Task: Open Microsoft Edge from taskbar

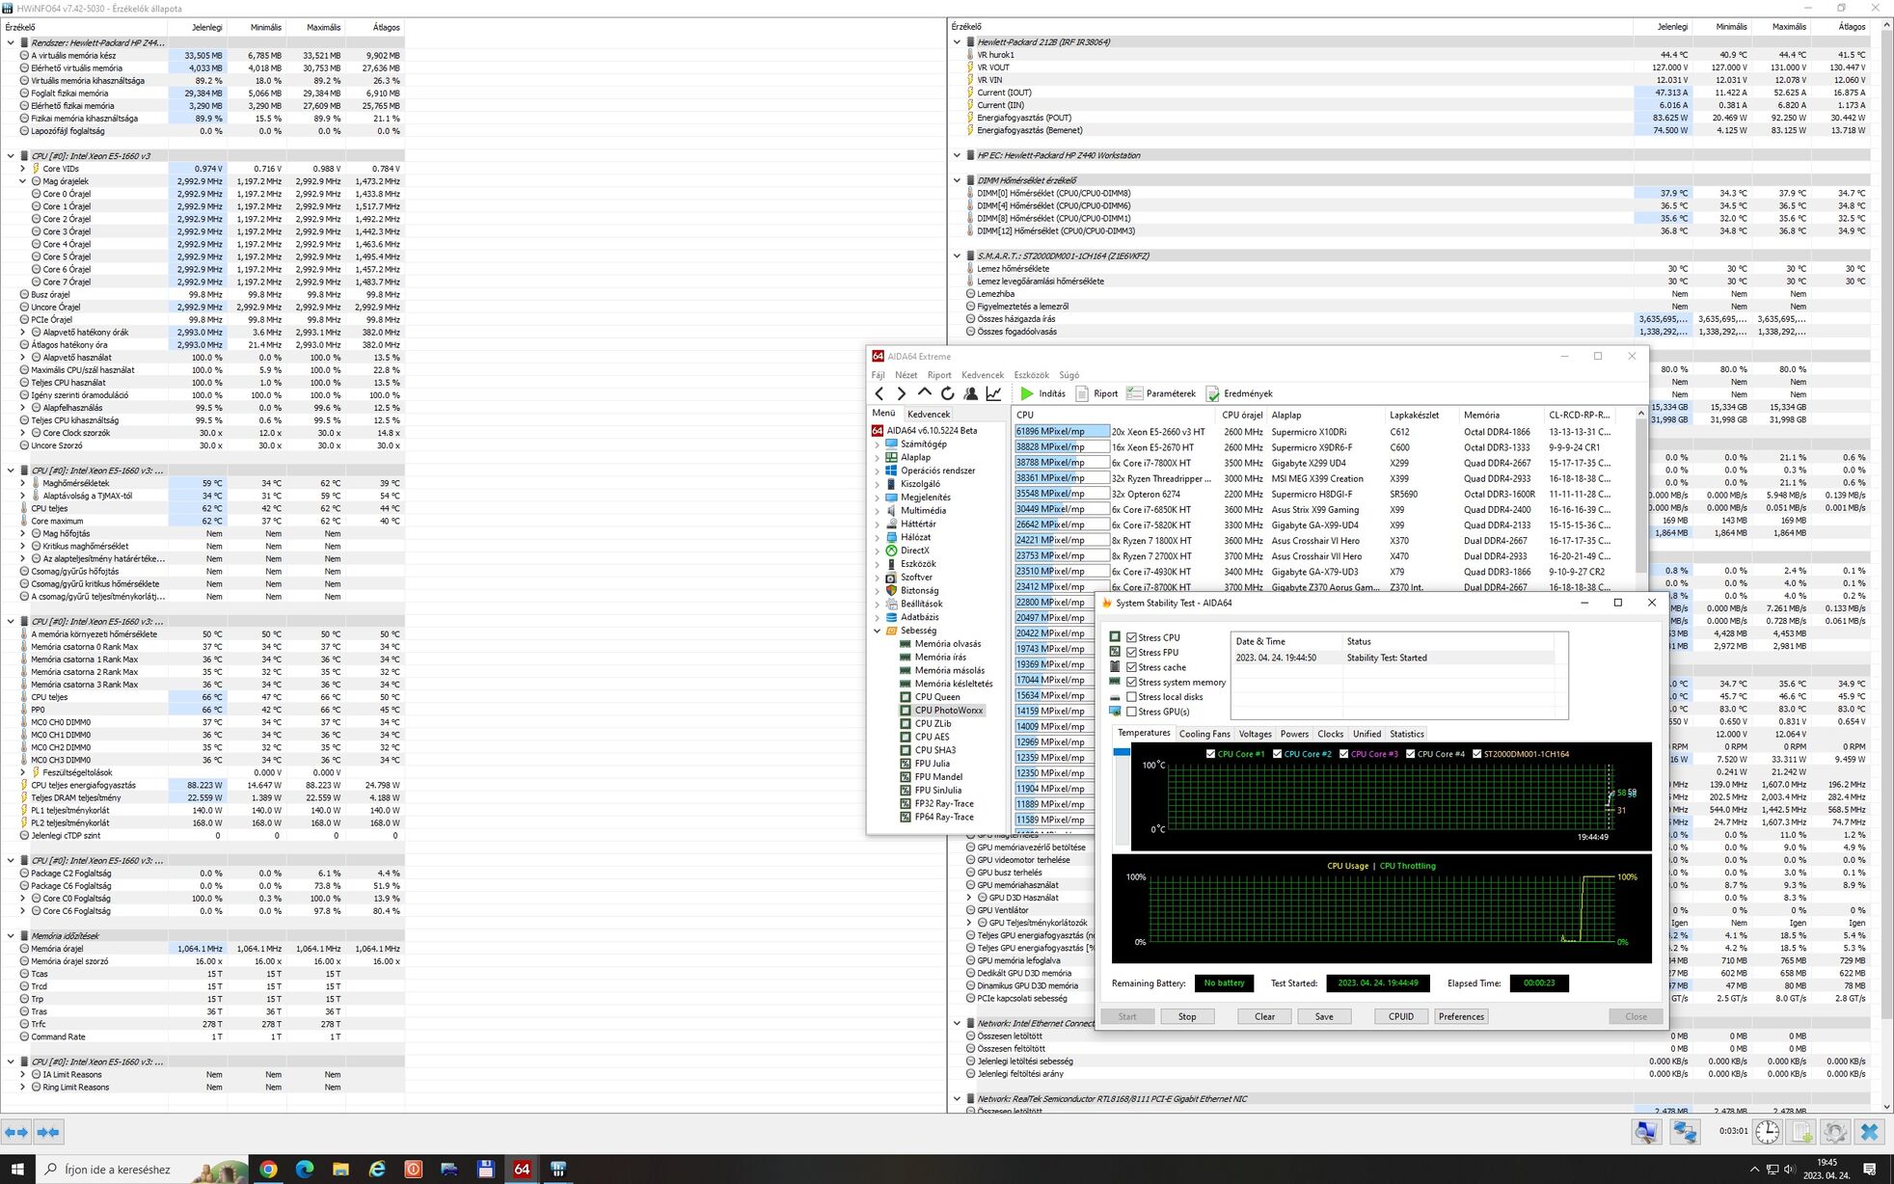Action: tap(305, 1169)
